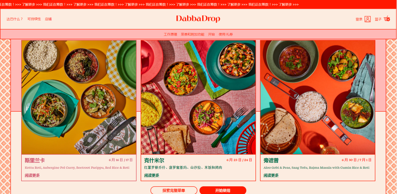Image resolution: width=397 pixels, height=194 pixels.
Task: Click the 探索完整菜单 button
Action: [174, 190]
